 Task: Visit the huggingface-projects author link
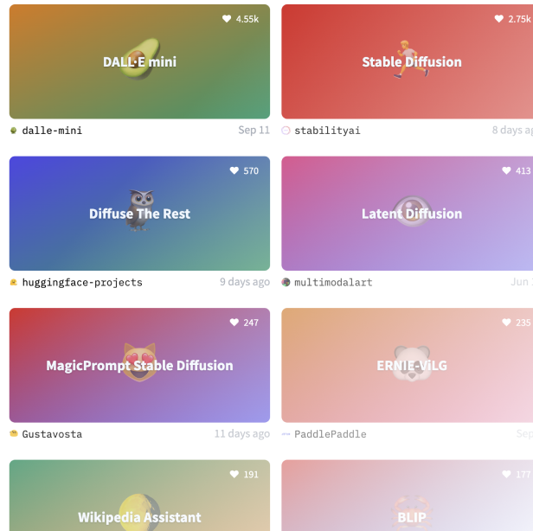tap(82, 282)
